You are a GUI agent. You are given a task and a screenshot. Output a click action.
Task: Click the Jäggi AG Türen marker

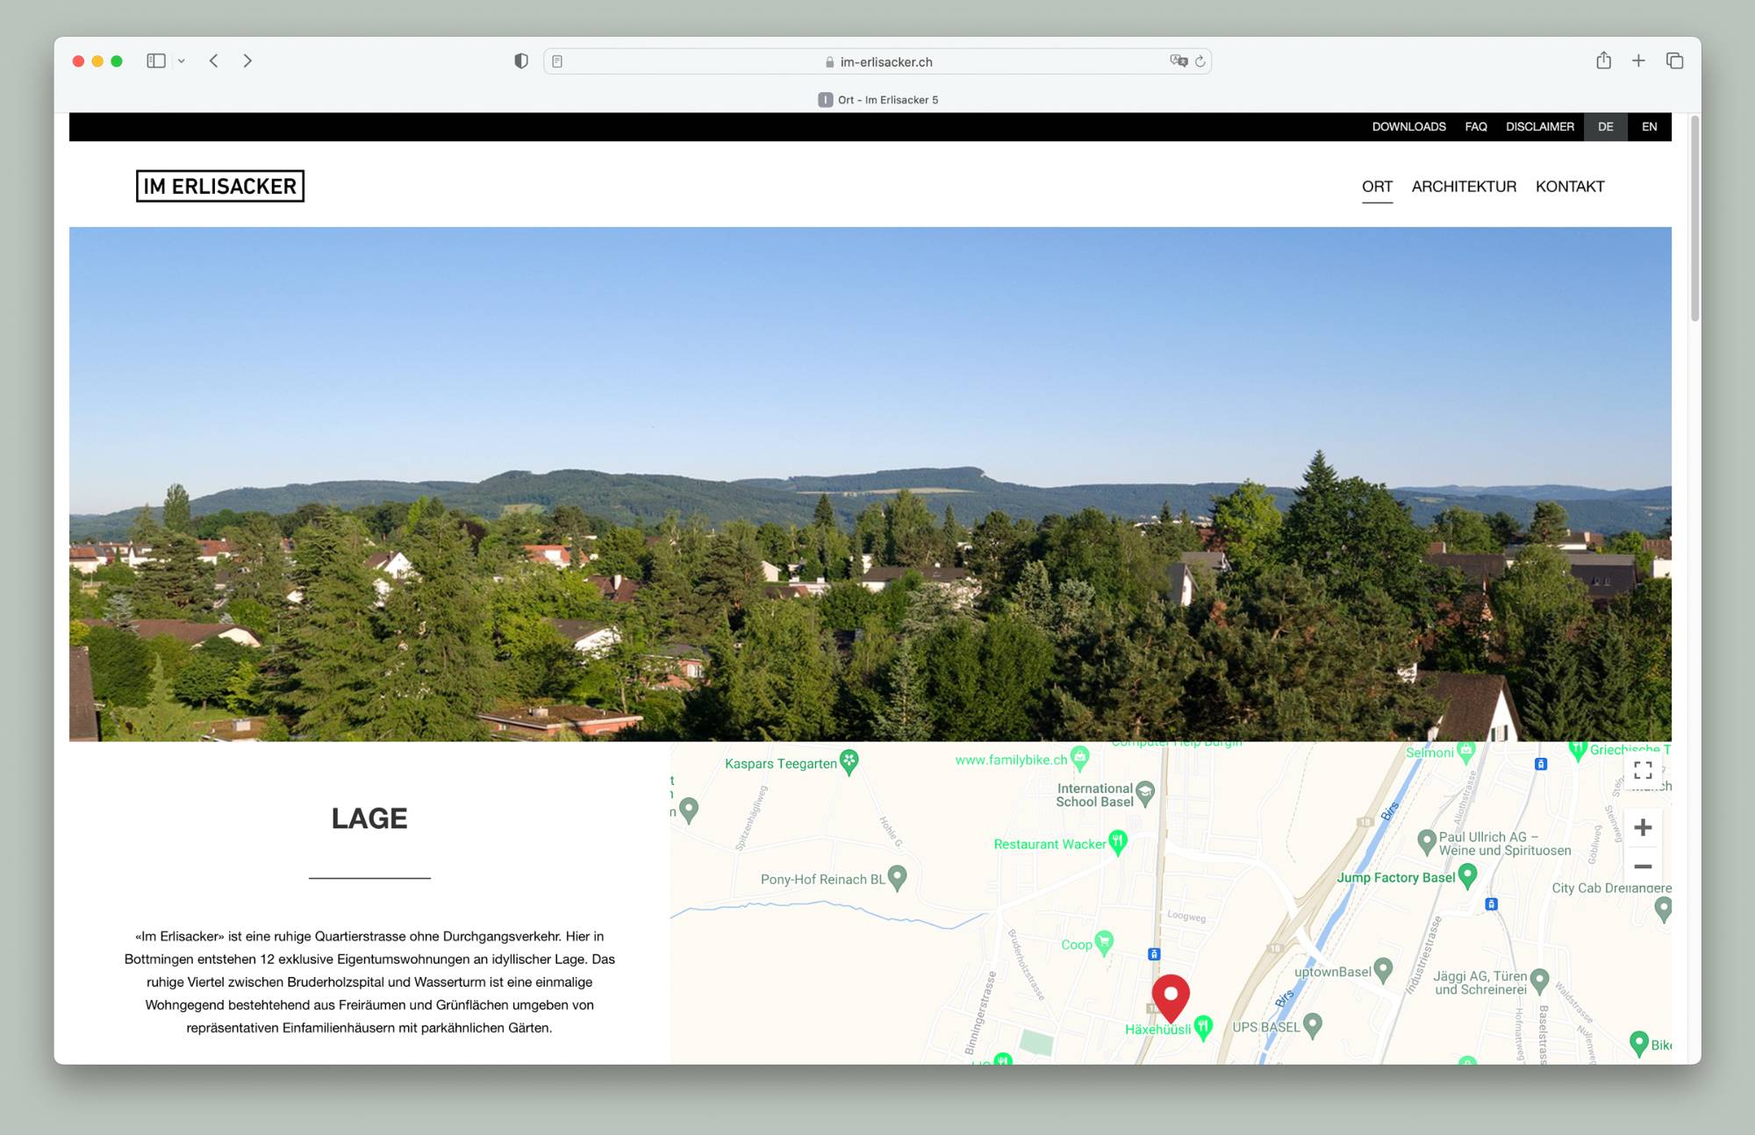point(1540,981)
